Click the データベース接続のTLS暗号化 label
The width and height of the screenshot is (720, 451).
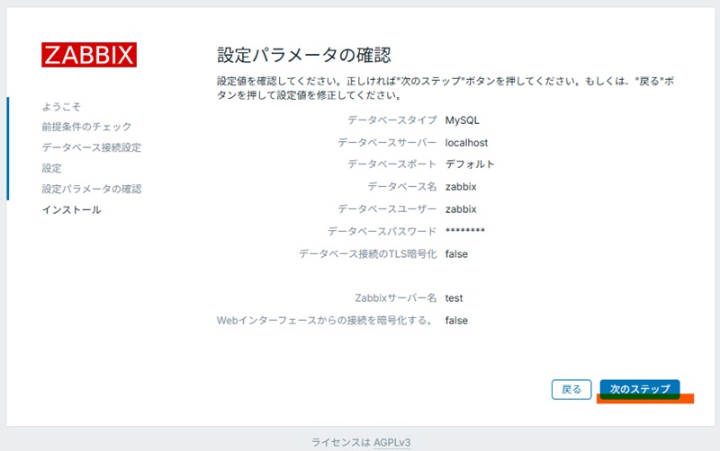pos(368,254)
